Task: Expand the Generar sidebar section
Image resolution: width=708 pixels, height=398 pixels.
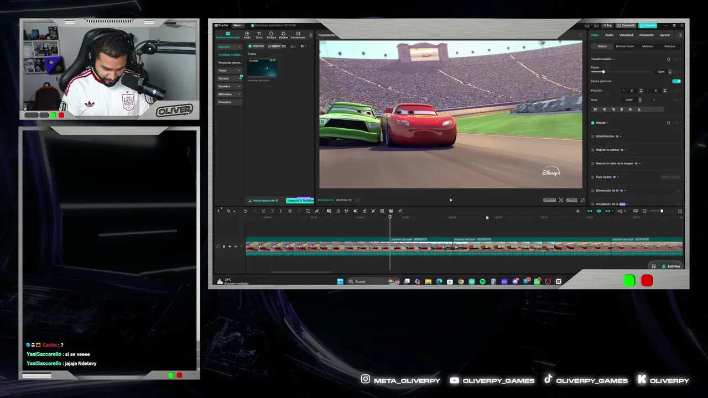Action: point(229,78)
